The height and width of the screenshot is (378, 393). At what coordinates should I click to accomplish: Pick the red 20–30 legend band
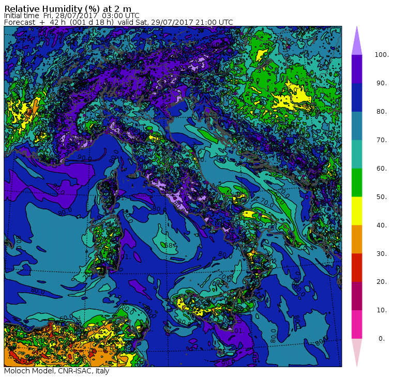pyautogui.click(x=357, y=268)
